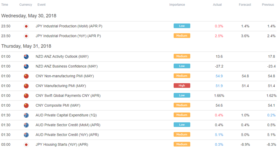Click actual value 51.9 for Manufacturing PMI
Viewport: 278px width, 149px height.
(x=219, y=86)
